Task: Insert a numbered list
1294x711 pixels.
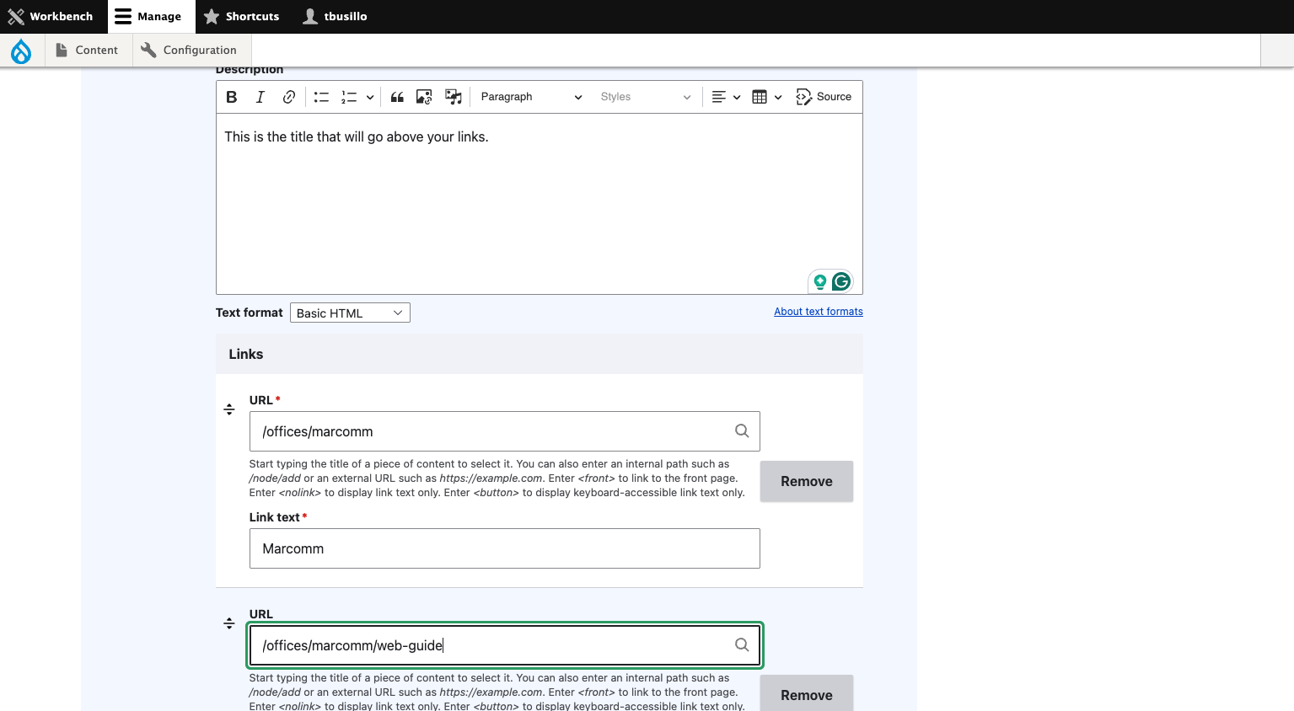Action: (349, 97)
